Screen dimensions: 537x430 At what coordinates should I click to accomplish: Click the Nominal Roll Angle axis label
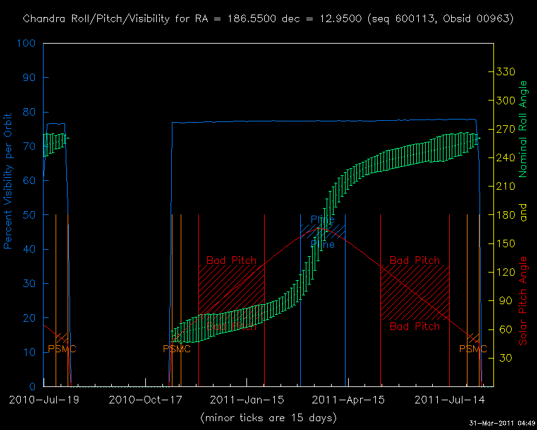(523, 129)
